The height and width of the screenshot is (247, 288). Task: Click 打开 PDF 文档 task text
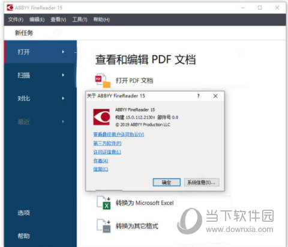coord(134,81)
